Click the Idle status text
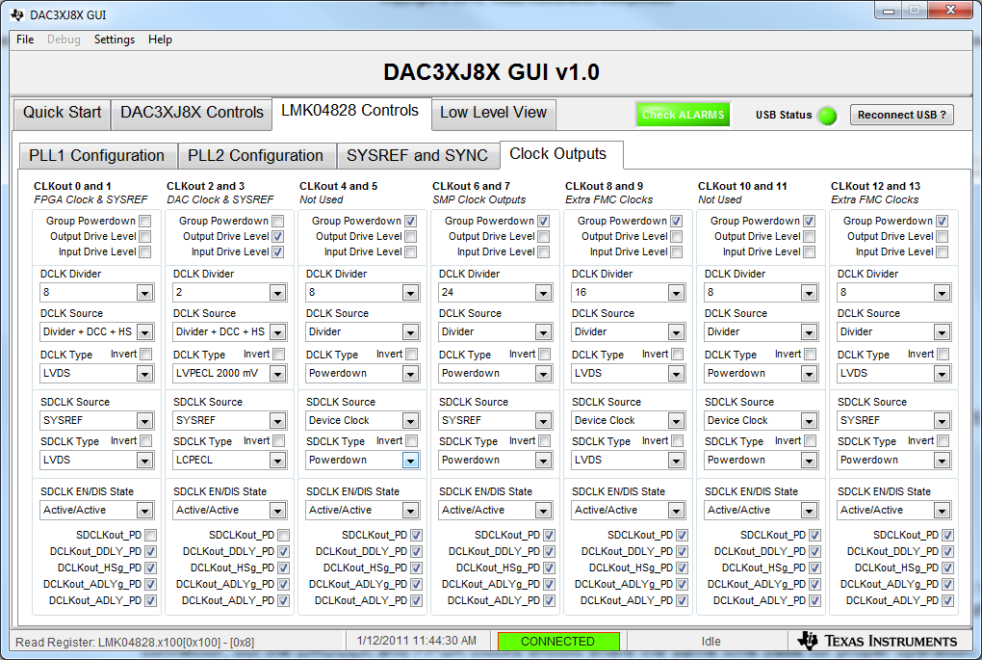The width and height of the screenshot is (982, 660). [711, 641]
